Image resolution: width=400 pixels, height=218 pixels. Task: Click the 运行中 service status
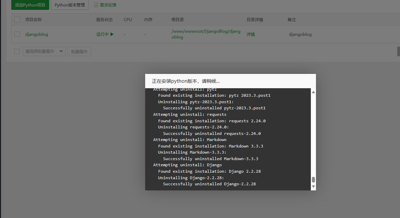pyautogui.click(x=102, y=34)
